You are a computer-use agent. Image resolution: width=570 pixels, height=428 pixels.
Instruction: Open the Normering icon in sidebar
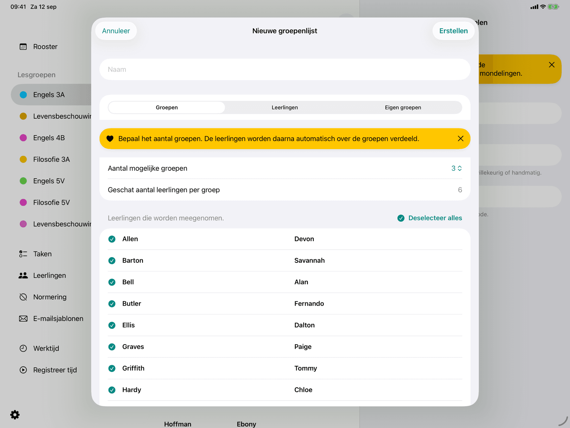[x=23, y=297]
